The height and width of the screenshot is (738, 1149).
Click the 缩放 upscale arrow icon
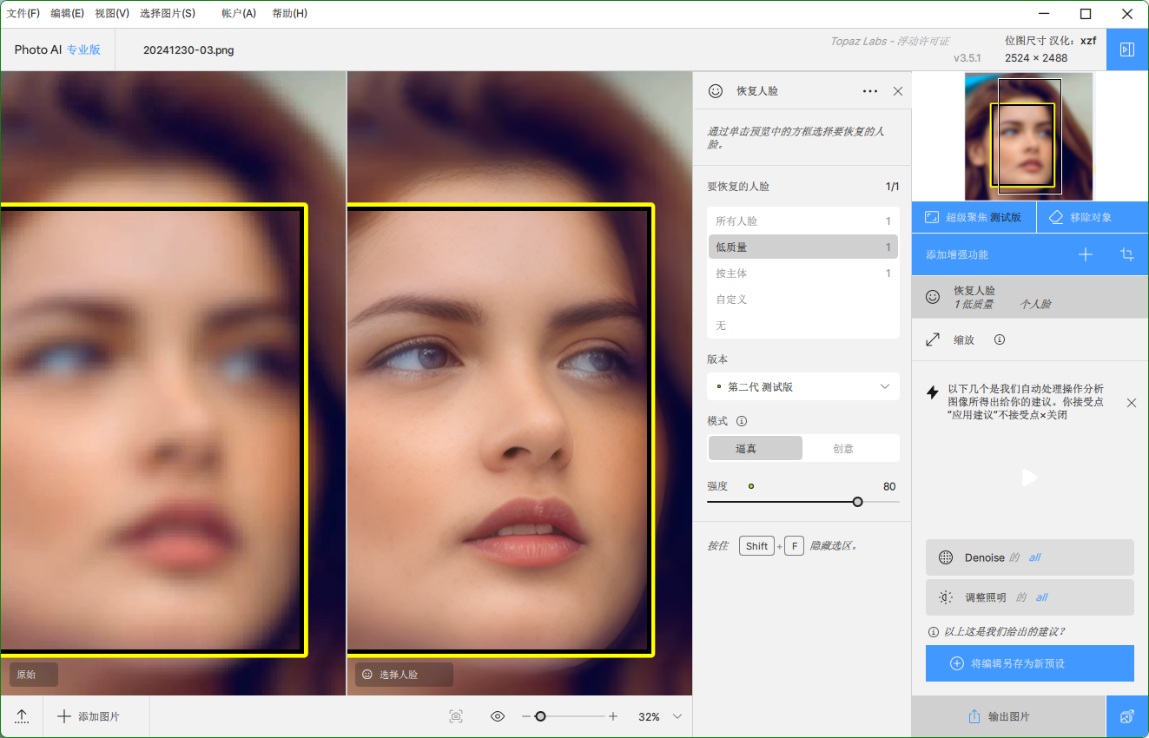click(x=933, y=339)
